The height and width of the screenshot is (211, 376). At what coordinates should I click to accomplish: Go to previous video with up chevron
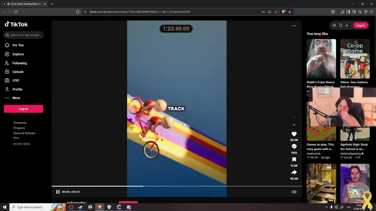(294, 117)
